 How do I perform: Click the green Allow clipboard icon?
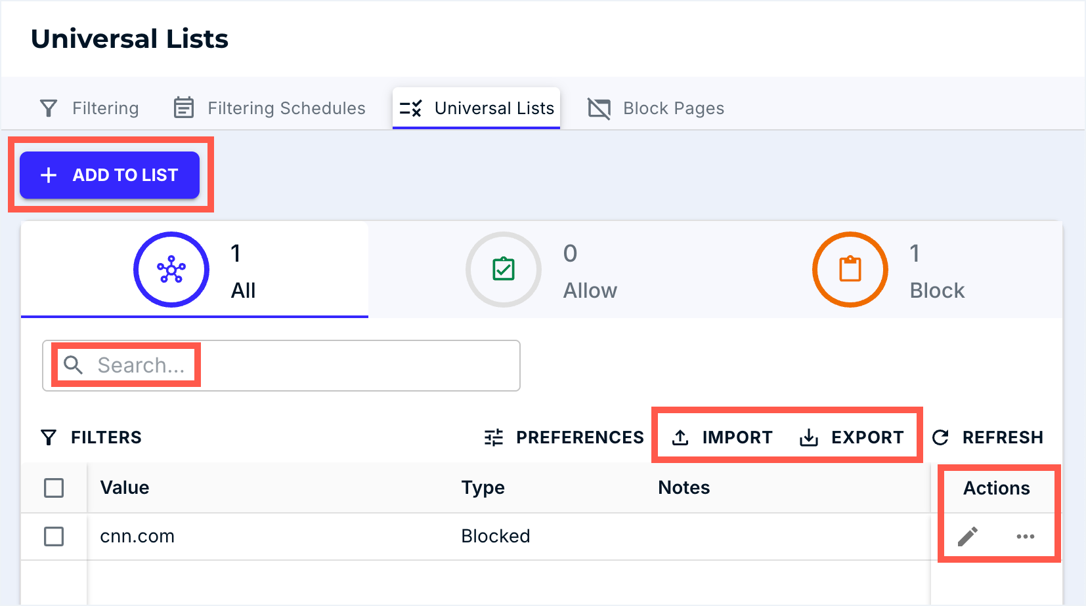504,270
